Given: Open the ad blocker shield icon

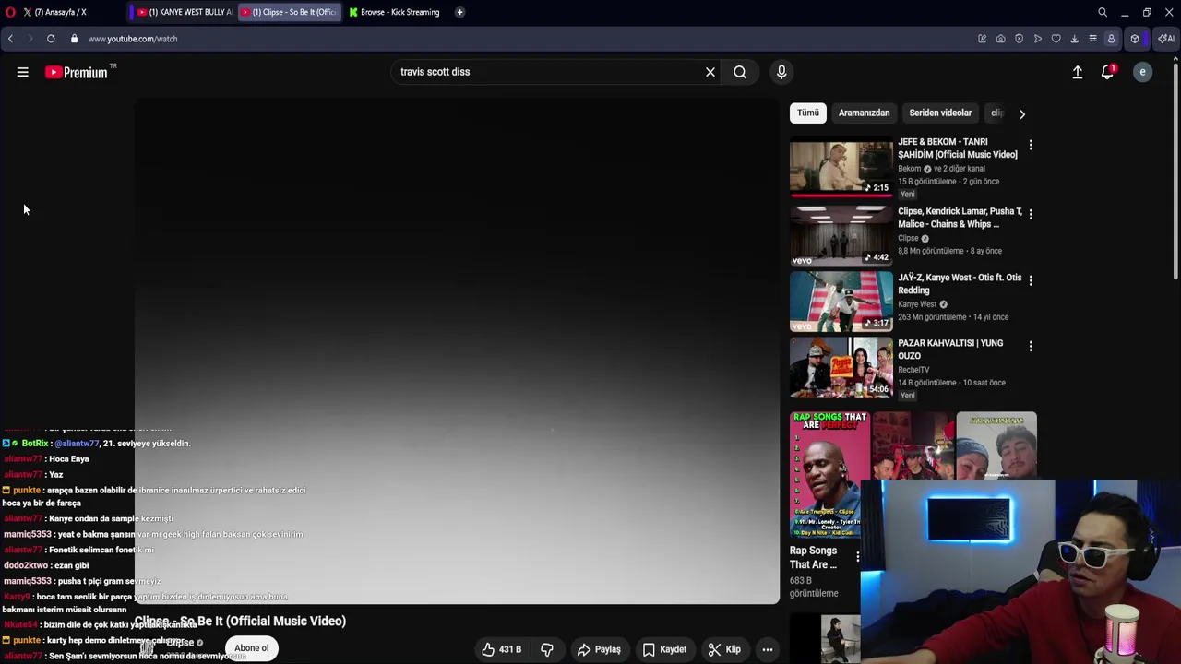Looking at the screenshot, I should point(1019,39).
